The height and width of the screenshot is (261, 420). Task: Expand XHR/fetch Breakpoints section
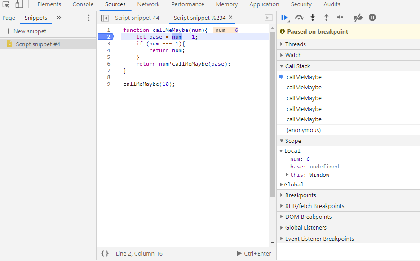click(x=348, y=206)
